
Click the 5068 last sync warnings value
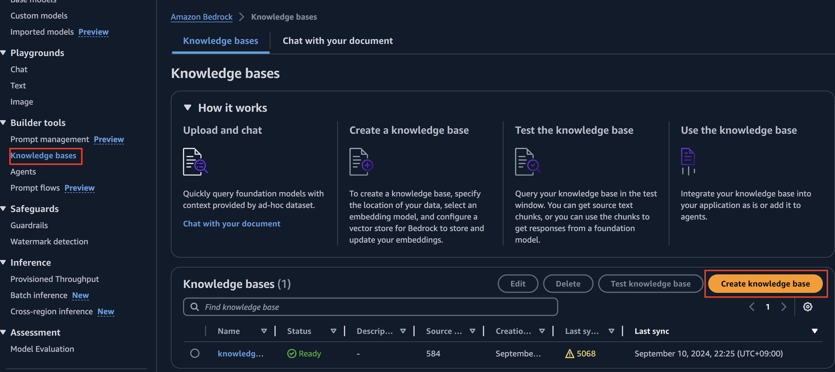point(586,354)
